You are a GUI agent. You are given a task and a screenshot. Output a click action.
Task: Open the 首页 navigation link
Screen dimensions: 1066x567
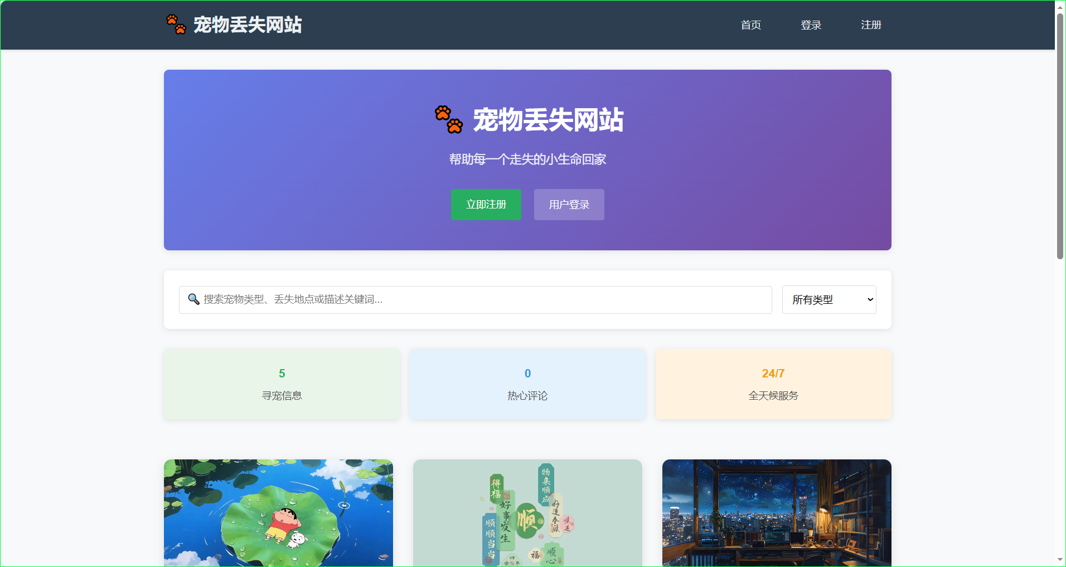pyautogui.click(x=750, y=25)
